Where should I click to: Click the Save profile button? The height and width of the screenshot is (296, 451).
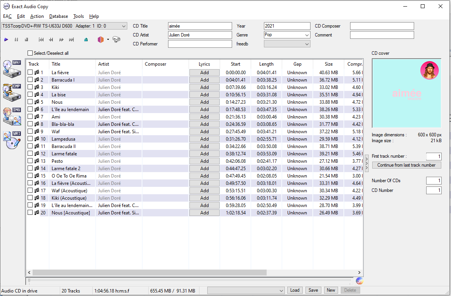pos(313,290)
